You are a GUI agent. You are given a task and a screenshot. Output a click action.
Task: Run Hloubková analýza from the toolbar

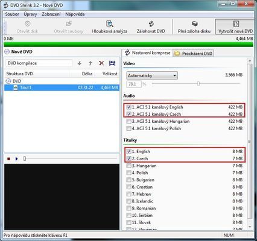point(109,27)
